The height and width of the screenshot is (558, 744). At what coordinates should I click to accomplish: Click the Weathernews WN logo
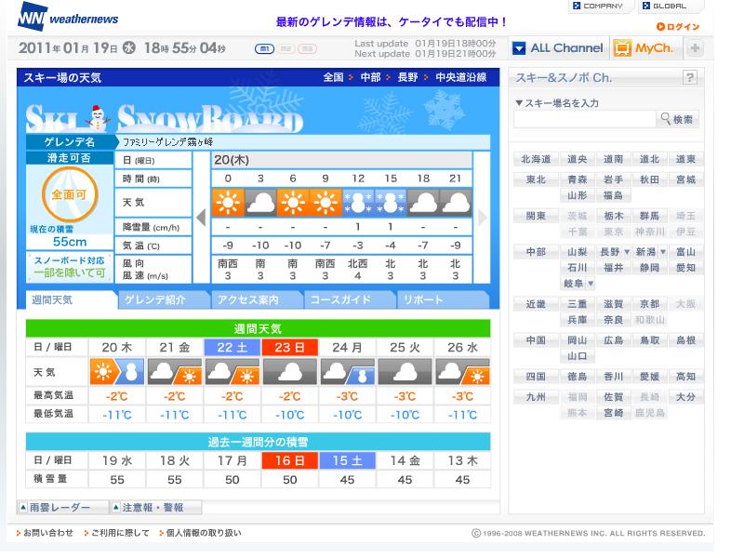(67, 17)
